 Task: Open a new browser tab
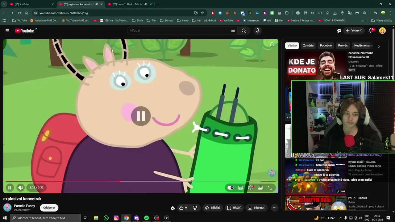[158, 4]
